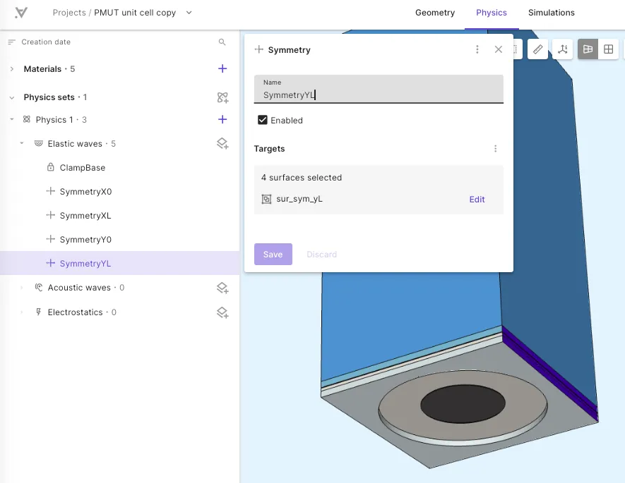Add interaction to Elastic waves
625x483 pixels.
(222, 144)
